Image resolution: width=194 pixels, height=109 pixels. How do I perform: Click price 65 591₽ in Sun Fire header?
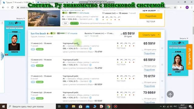click(129, 34)
